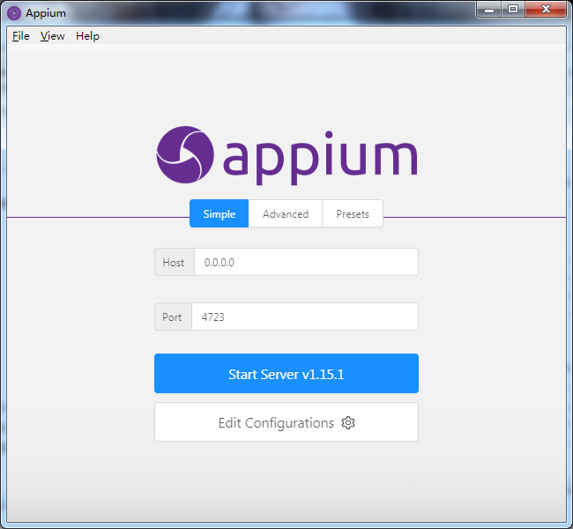The image size is (573, 529).
Task: Switch to the Presets tab
Action: (x=353, y=213)
